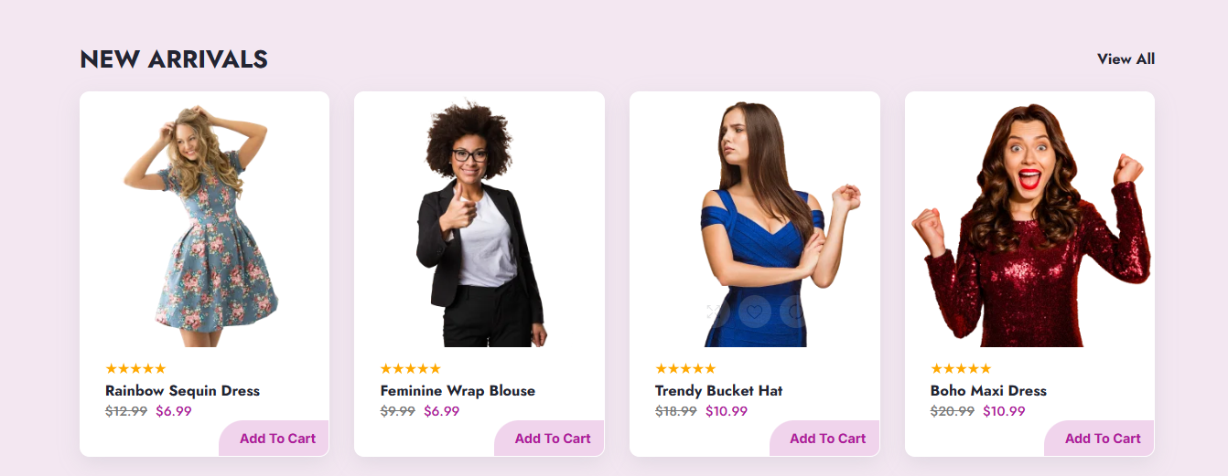Open Rainbow Sequin Dress product title

[183, 390]
